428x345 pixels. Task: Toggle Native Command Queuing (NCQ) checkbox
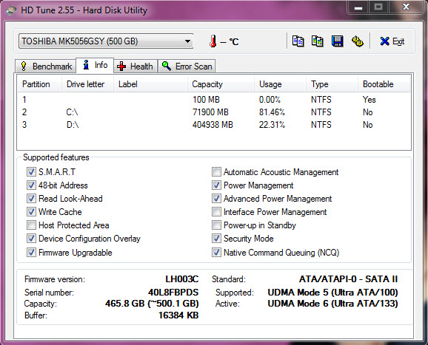pos(216,253)
